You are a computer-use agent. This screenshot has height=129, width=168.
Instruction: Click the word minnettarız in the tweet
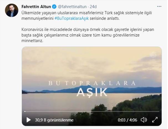pos(32,41)
